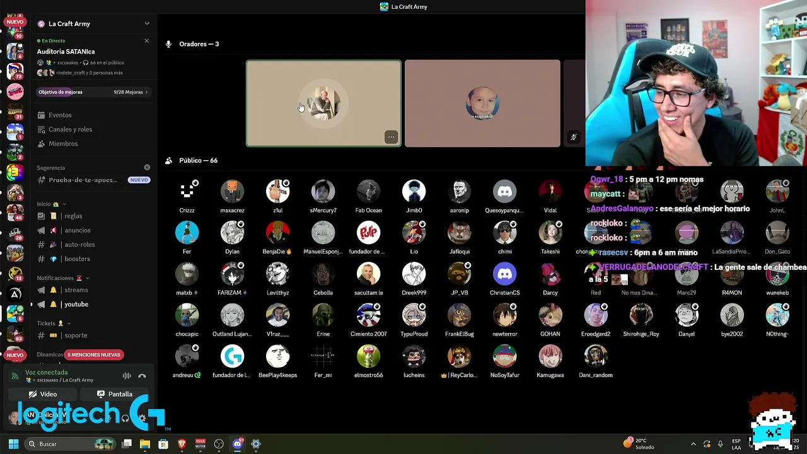Open the three-dots menu on the speaker tile

pos(391,137)
